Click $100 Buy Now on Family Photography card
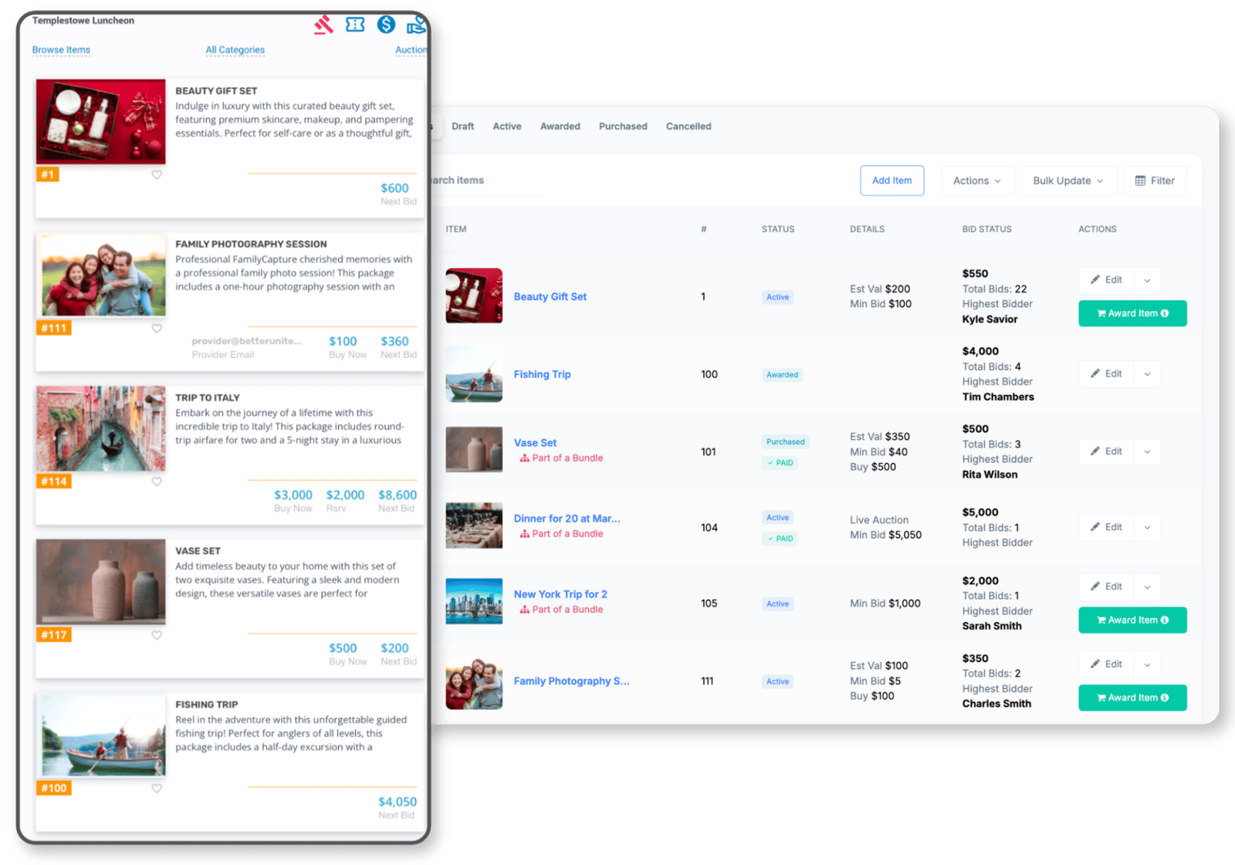 (343, 342)
